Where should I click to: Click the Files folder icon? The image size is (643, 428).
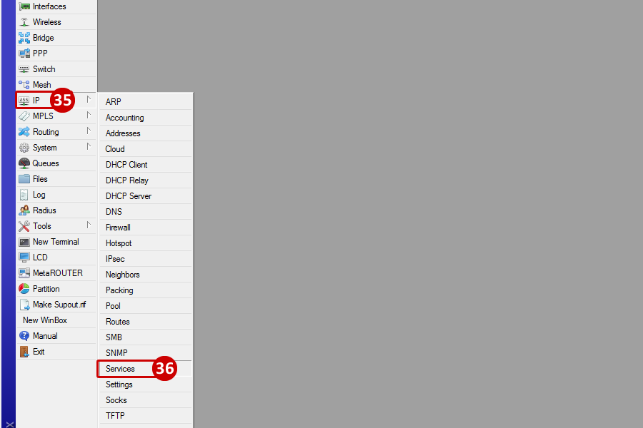(x=24, y=179)
